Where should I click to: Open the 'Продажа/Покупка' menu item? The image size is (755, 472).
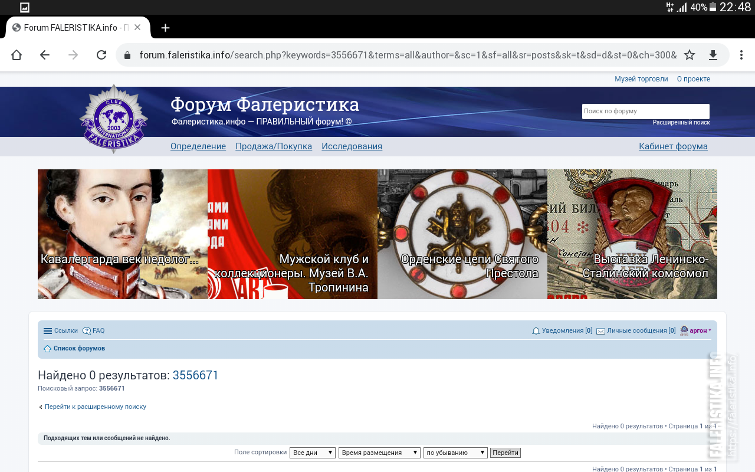274,146
